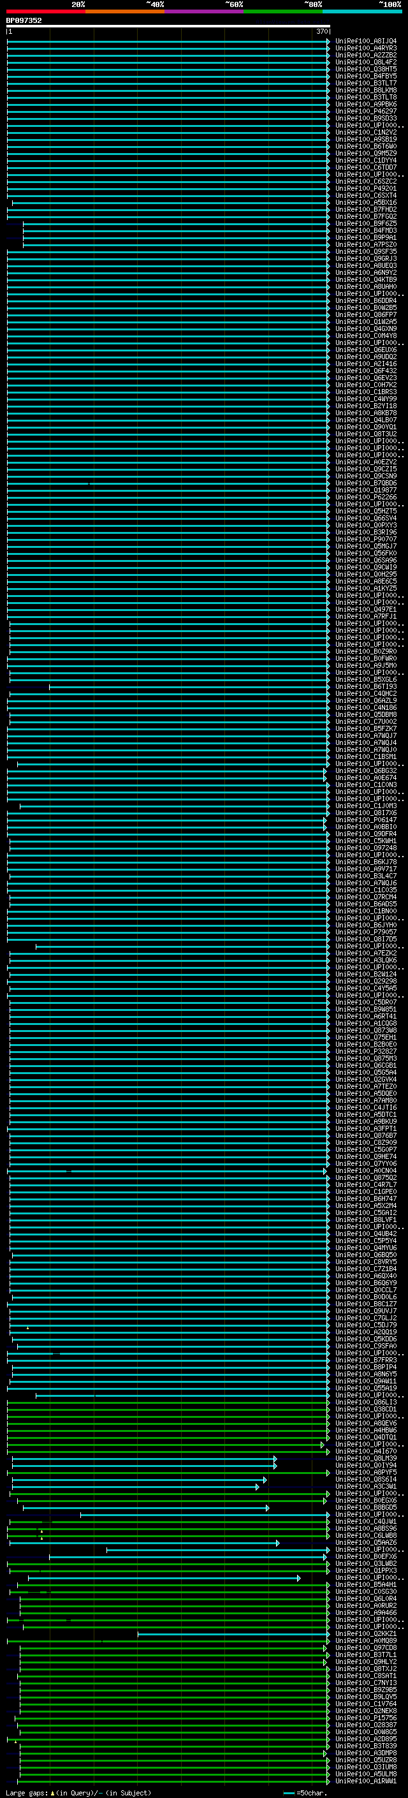This screenshot has width=408, height=1798.
Task: Click label UniRef100_A9PBK6
Action: 366,104
